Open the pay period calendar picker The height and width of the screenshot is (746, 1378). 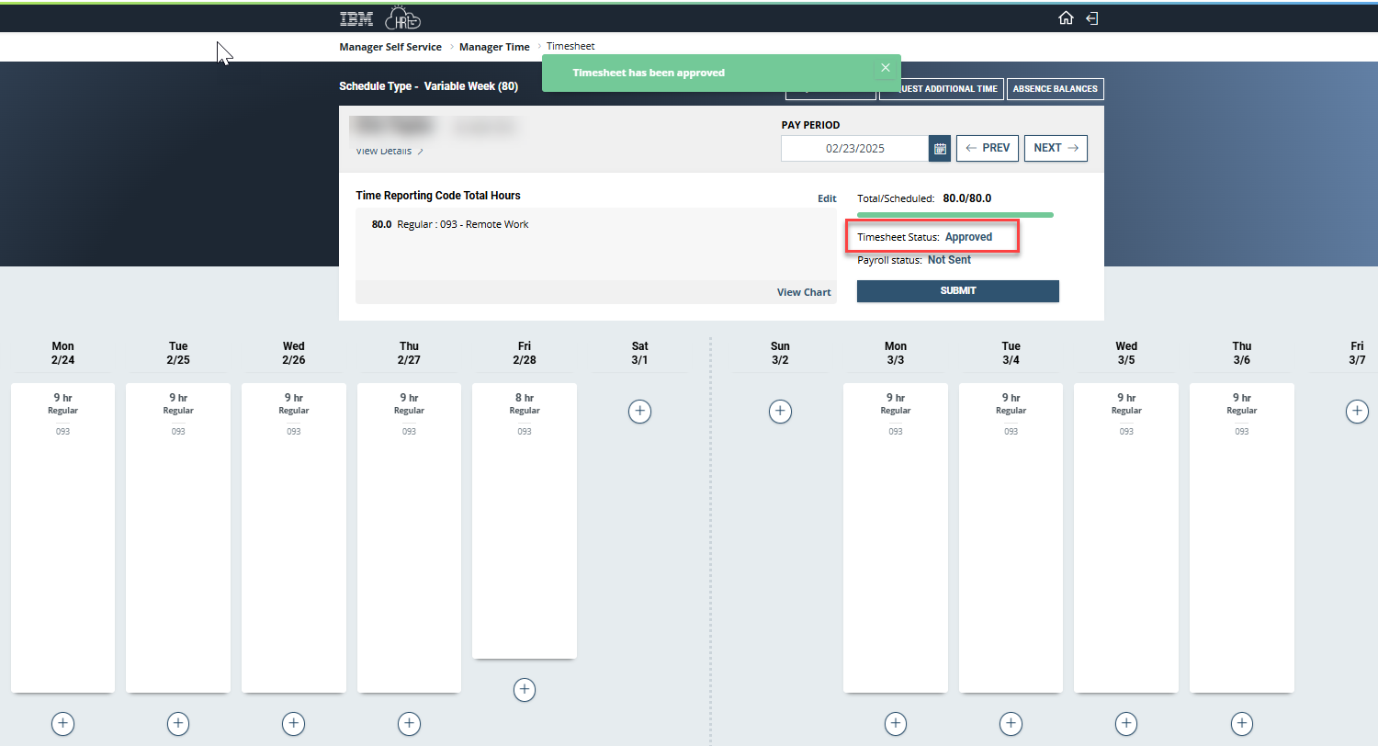[x=939, y=148]
